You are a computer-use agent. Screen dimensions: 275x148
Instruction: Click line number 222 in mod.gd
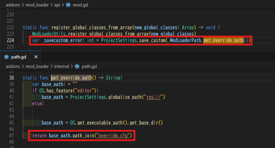10,27
